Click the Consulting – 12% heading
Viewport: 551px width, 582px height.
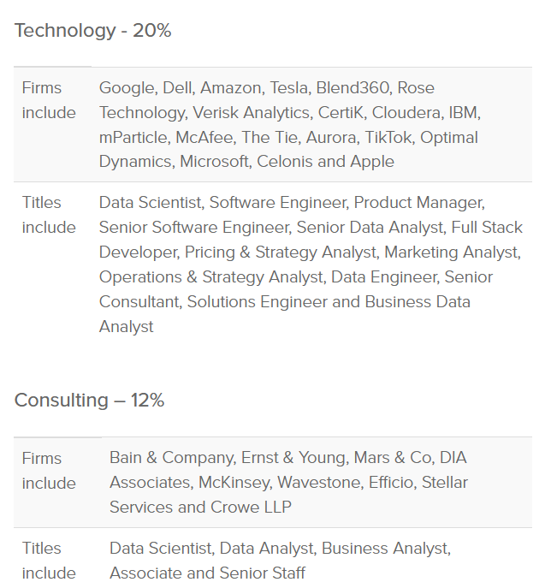coord(89,401)
